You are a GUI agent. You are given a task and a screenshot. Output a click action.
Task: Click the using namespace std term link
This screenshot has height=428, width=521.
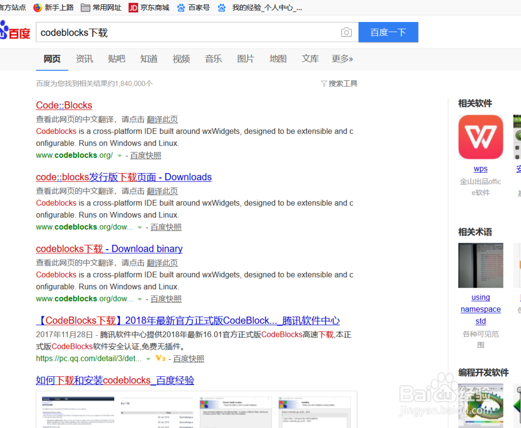480,309
